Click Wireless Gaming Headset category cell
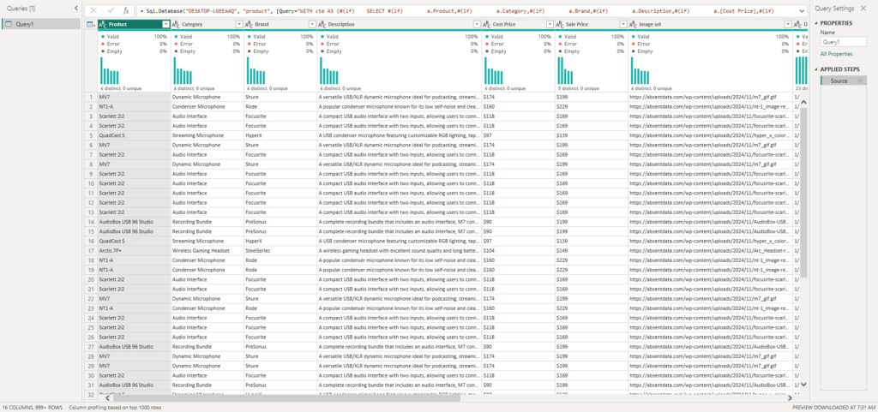 click(207, 250)
